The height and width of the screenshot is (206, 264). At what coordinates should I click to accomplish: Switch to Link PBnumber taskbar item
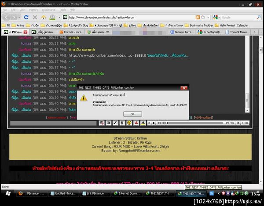(x=95, y=194)
